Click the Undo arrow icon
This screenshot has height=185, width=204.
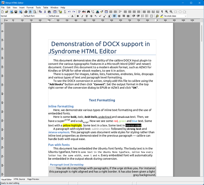tap(69, 12)
